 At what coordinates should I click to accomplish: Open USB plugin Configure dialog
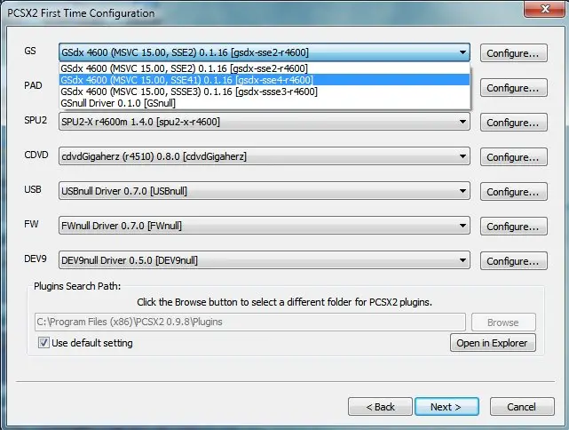click(x=512, y=192)
